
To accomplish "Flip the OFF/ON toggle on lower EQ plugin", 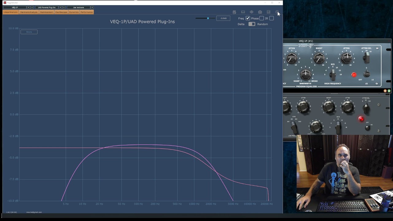I will (x=368, y=127).
